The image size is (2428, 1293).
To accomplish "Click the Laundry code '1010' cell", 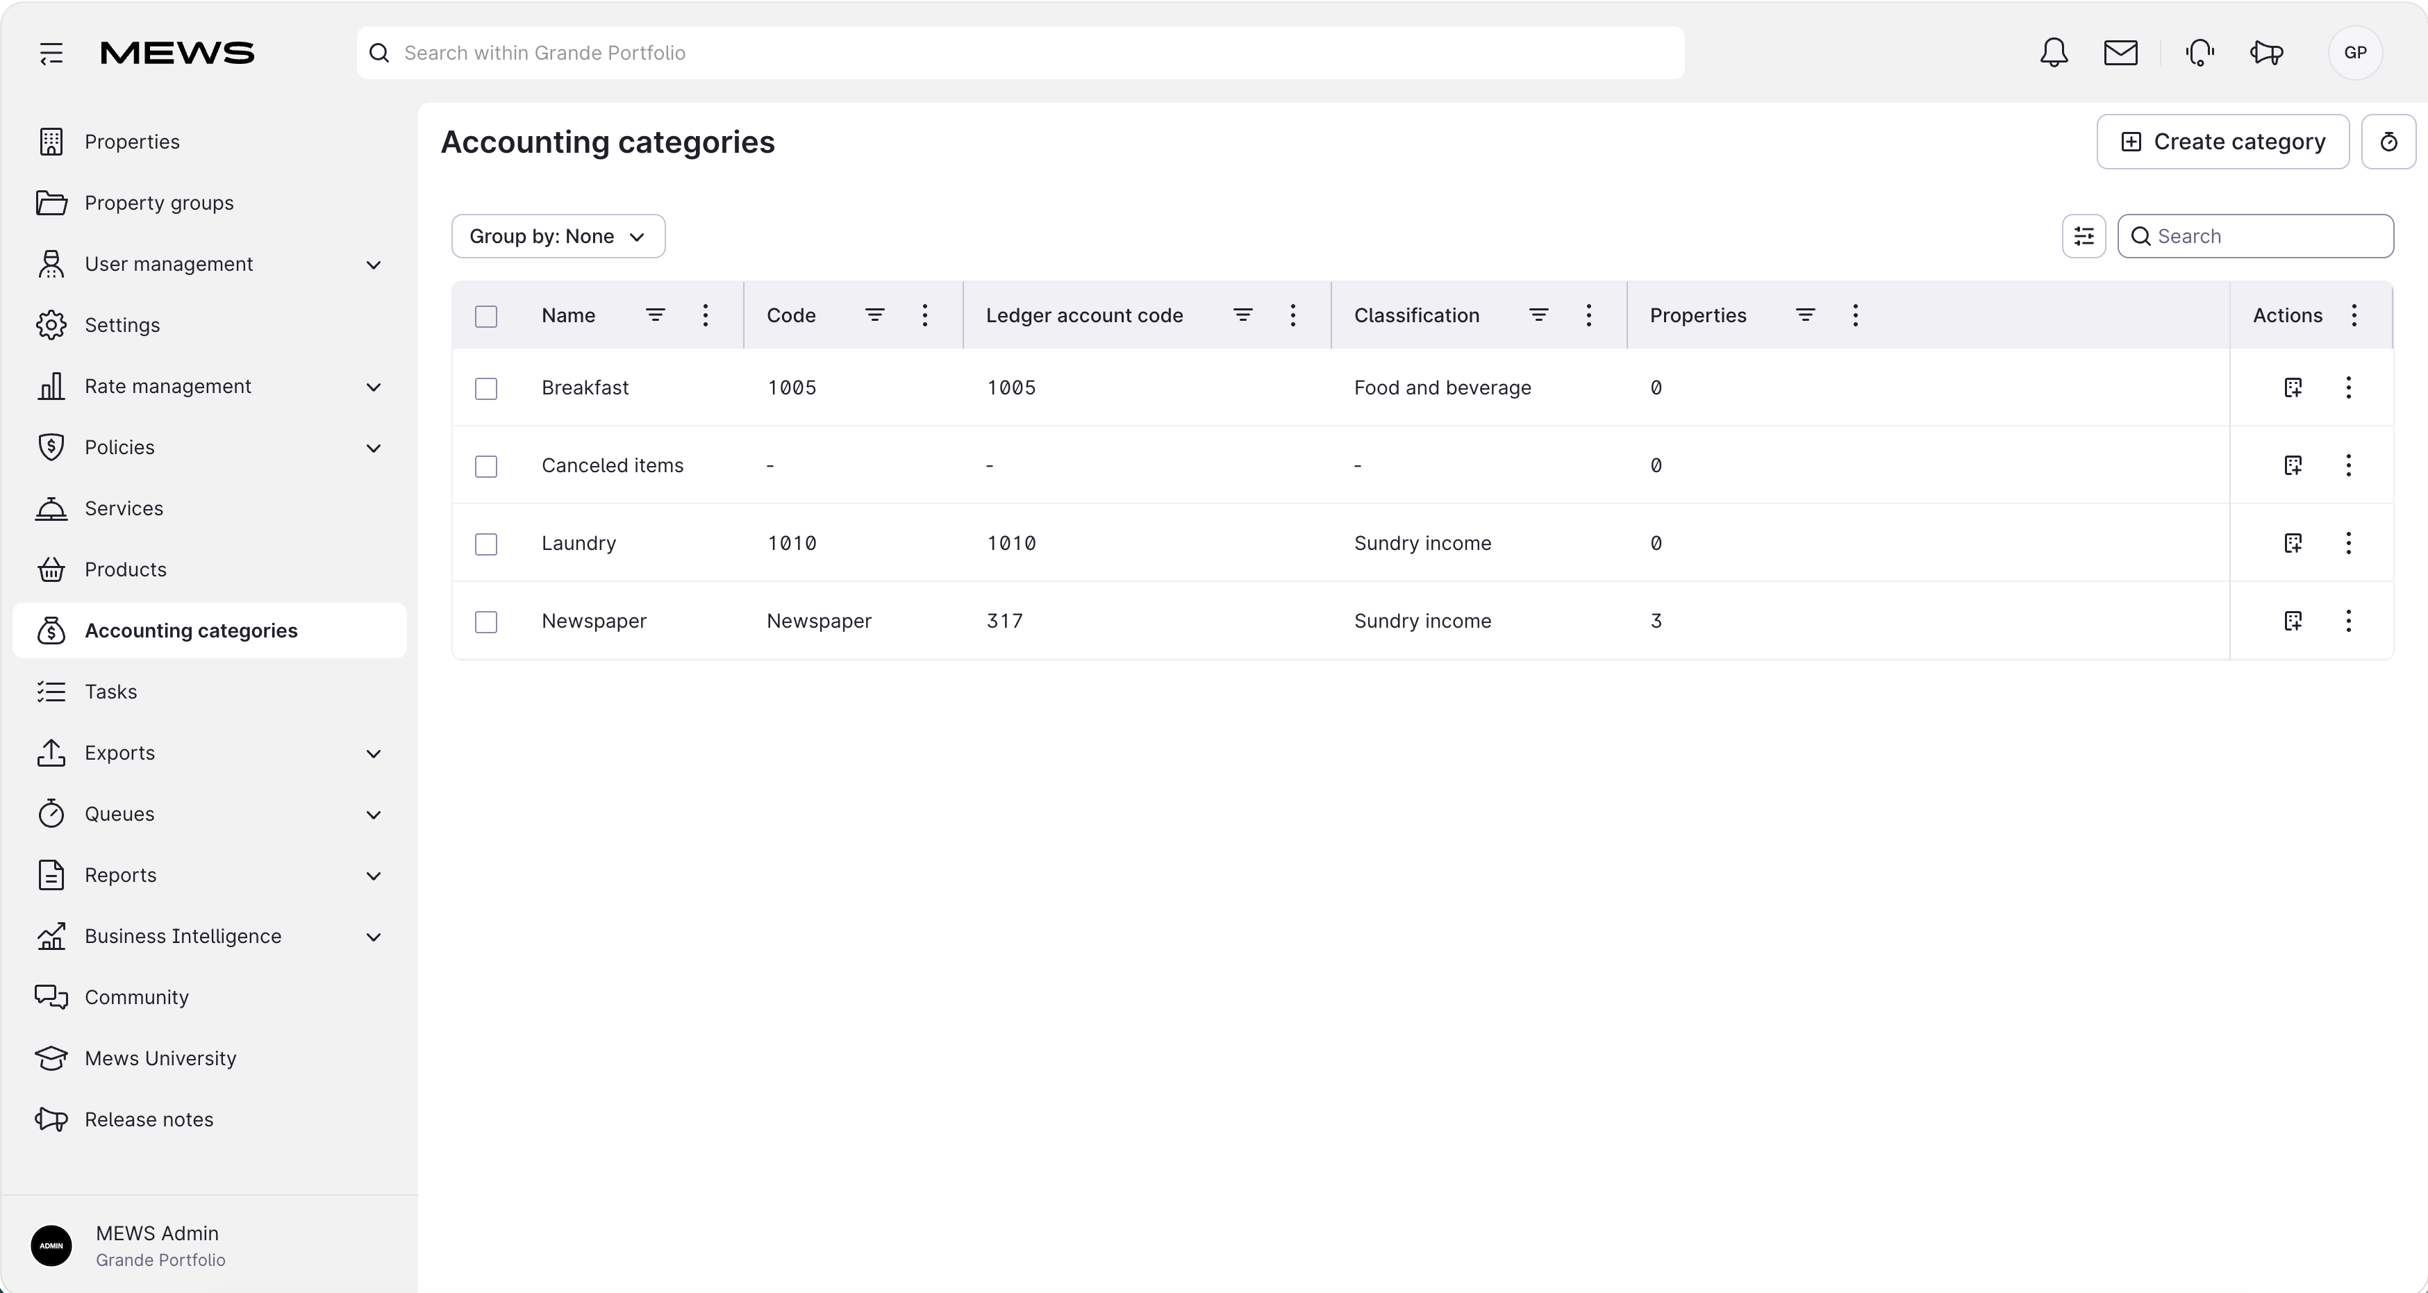I will click(x=792, y=543).
